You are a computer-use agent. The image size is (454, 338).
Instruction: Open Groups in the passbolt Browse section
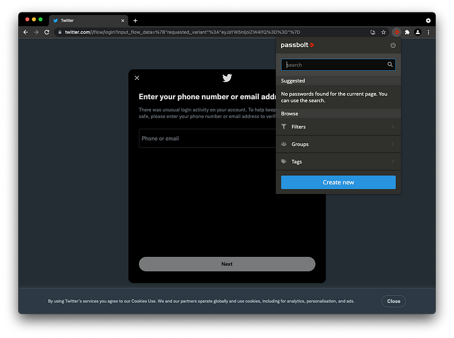[338, 144]
